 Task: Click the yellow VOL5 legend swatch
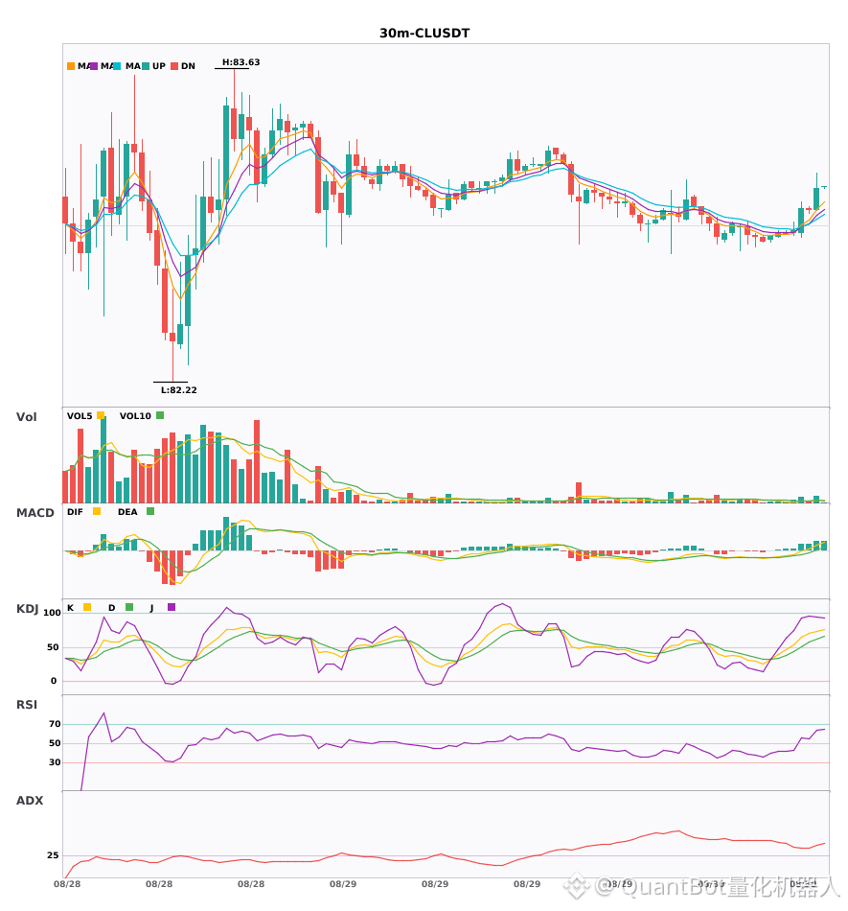click(101, 415)
